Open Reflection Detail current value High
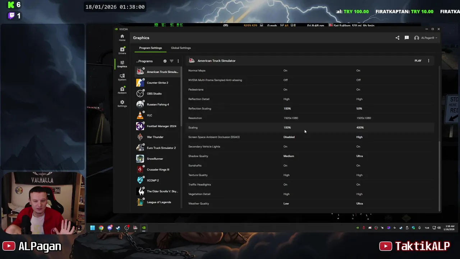The image size is (460, 259). pyautogui.click(x=286, y=99)
